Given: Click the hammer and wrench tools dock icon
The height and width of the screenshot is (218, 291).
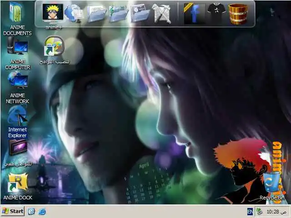Looking at the screenshot, I should point(161,14).
